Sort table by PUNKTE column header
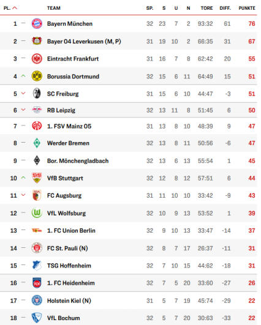The width and height of the screenshot is (261, 325). 247,8
